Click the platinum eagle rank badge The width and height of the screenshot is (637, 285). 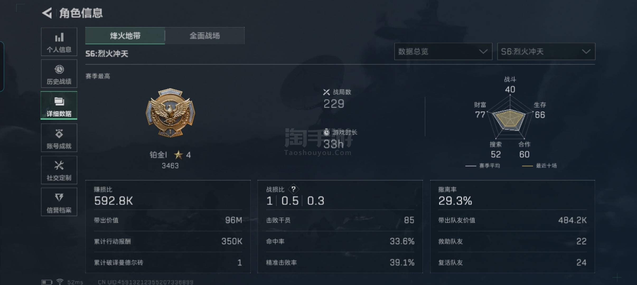[x=170, y=113]
